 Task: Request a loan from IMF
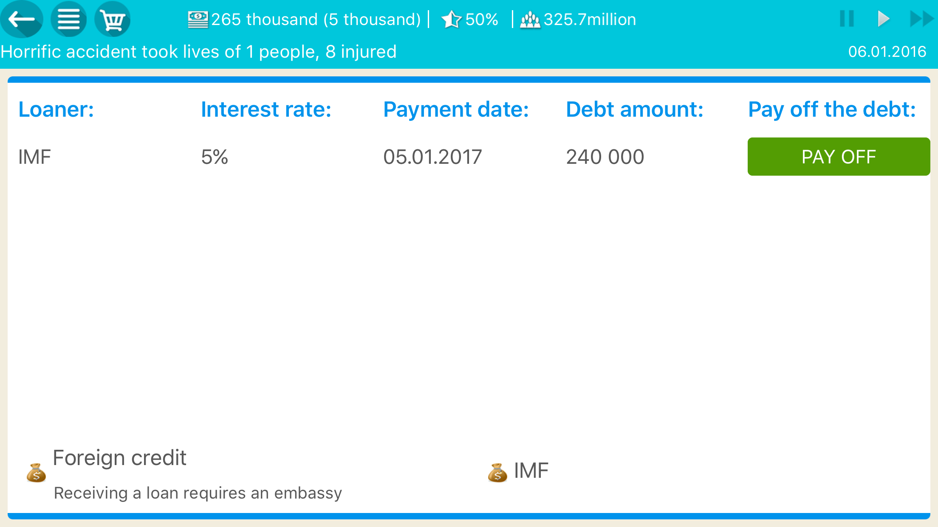pyautogui.click(x=531, y=471)
